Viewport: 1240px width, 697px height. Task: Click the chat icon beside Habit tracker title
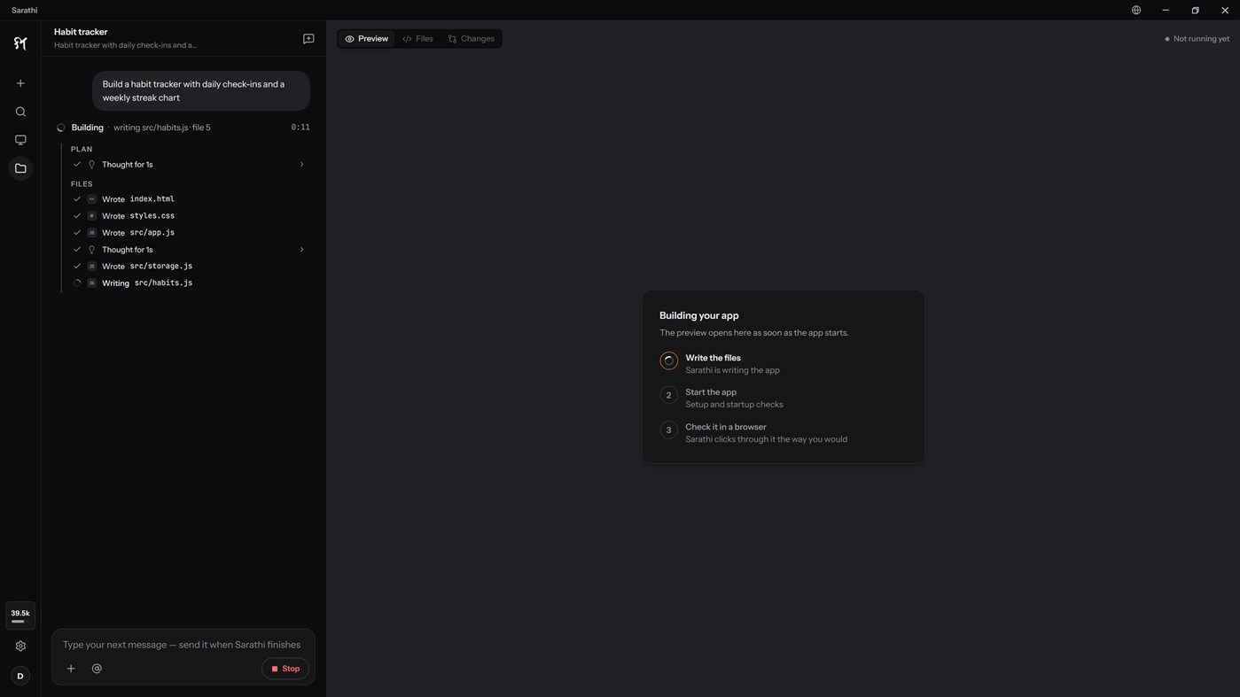coord(308,39)
